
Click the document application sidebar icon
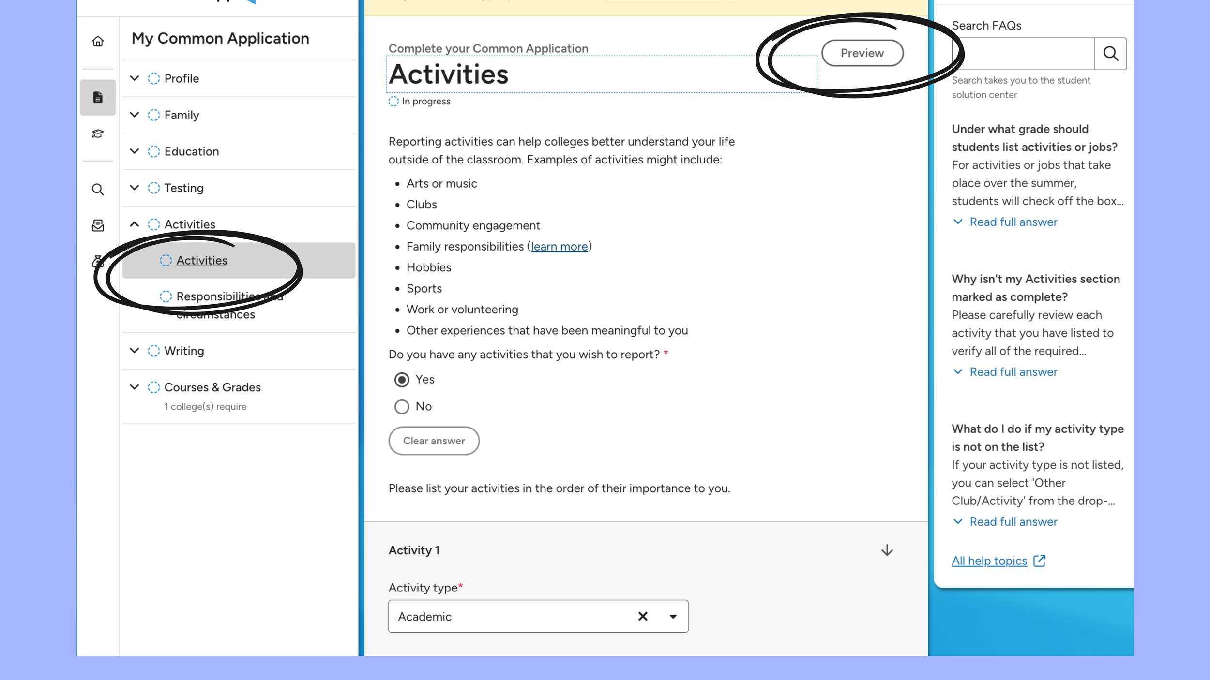point(98,97)
